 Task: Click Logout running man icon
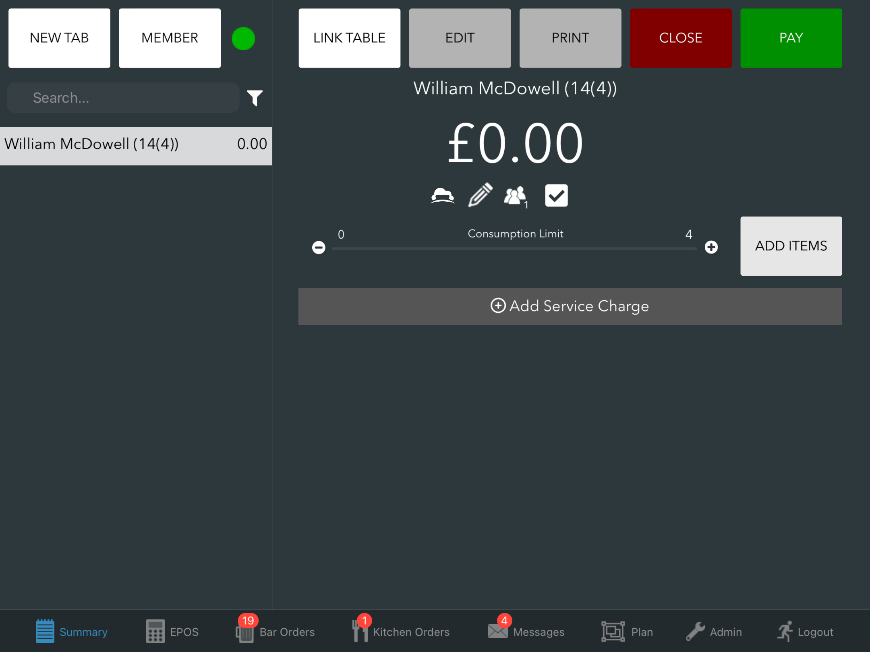point(805,631)
